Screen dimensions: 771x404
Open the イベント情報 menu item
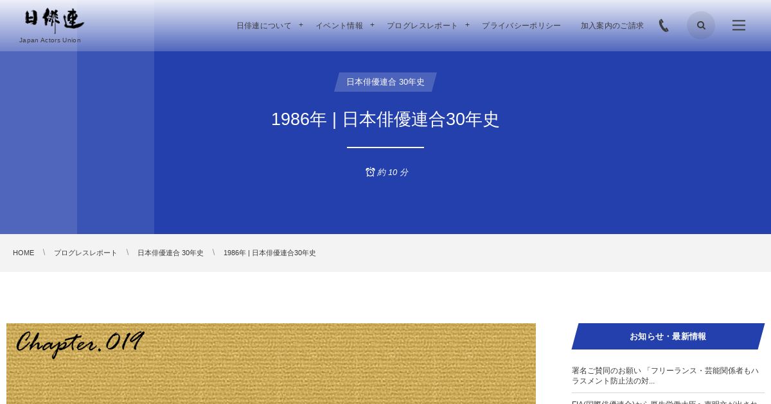coord(339,26)
